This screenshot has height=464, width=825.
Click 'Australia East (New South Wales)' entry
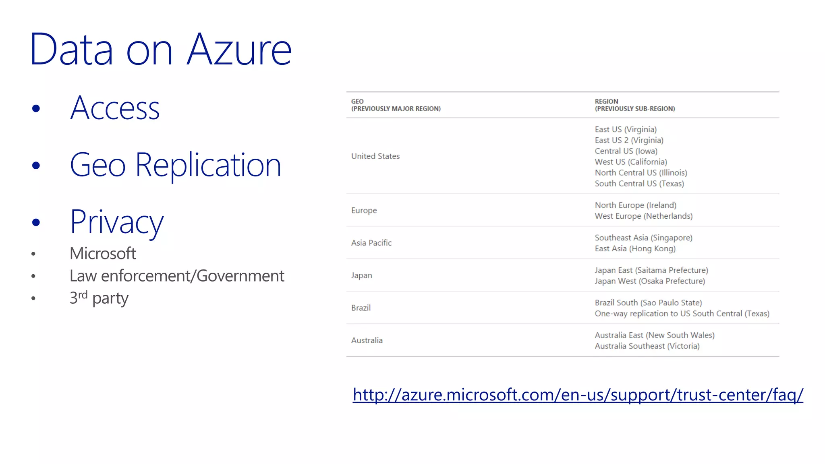point(655,336)
